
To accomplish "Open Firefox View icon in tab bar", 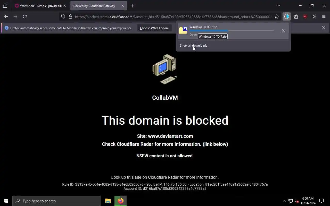I will tap(5, 6).
